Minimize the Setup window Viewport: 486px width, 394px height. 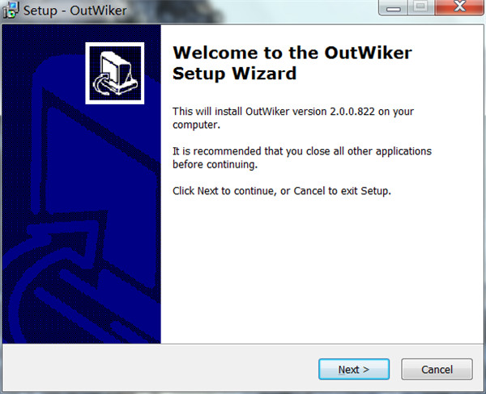(394, 7)
